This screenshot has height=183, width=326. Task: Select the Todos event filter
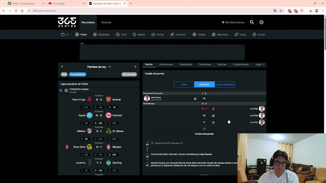[x=184, y=84]
